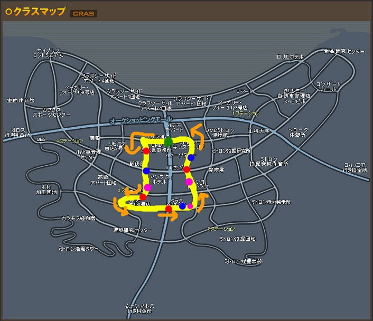Select サイプレスコンドミニアム label on map
This screenshot has width=373, height=321.
pos(48,53)
